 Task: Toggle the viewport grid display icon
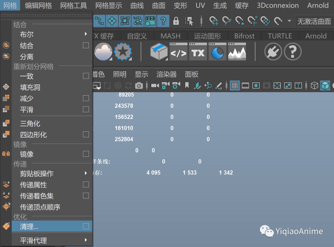click(x=234, y=85)
